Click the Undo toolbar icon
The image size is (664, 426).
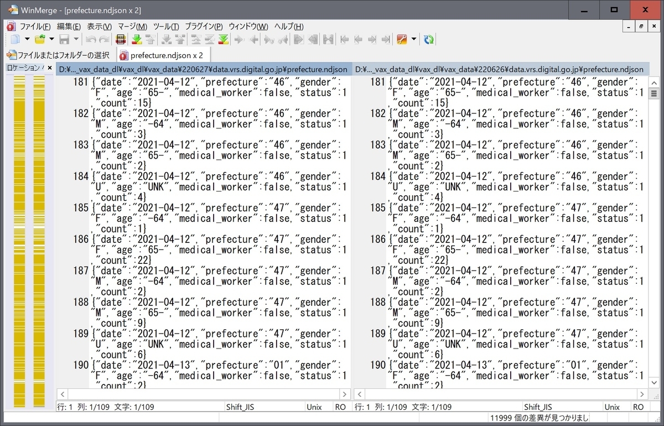click(x=90, y=39)
